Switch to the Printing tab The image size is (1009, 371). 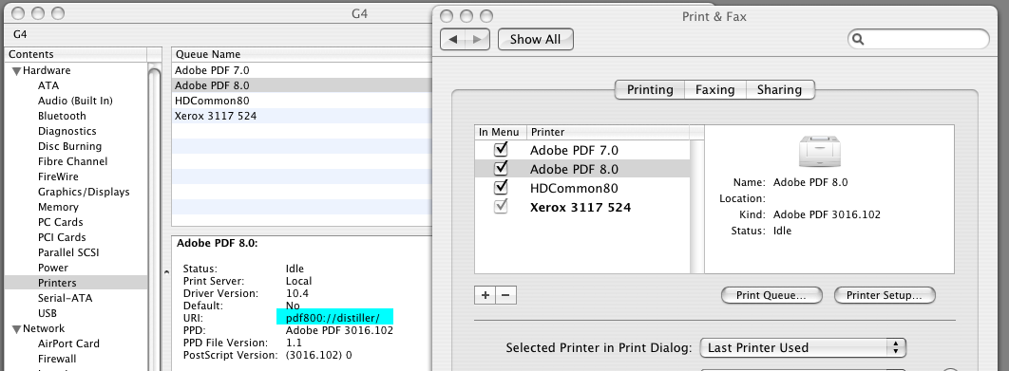650,90
